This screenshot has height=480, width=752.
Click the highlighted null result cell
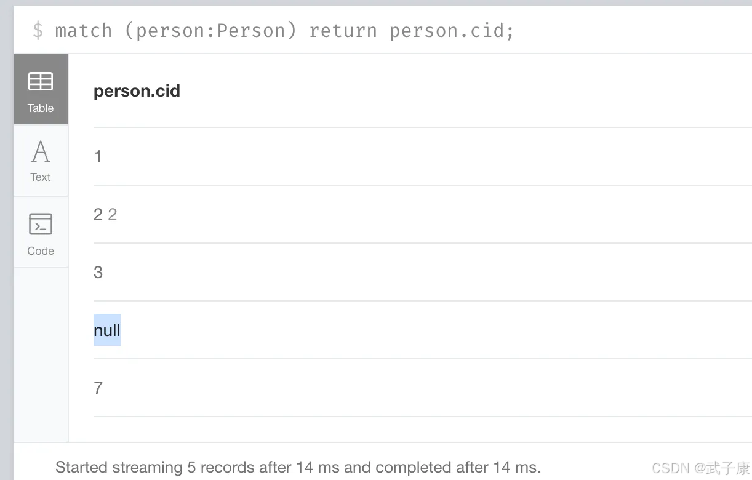pyautogui.click(x=106, y=330)
